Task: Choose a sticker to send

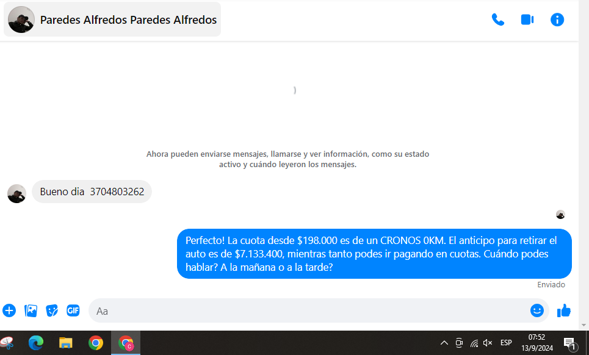Action: [52, 310]
